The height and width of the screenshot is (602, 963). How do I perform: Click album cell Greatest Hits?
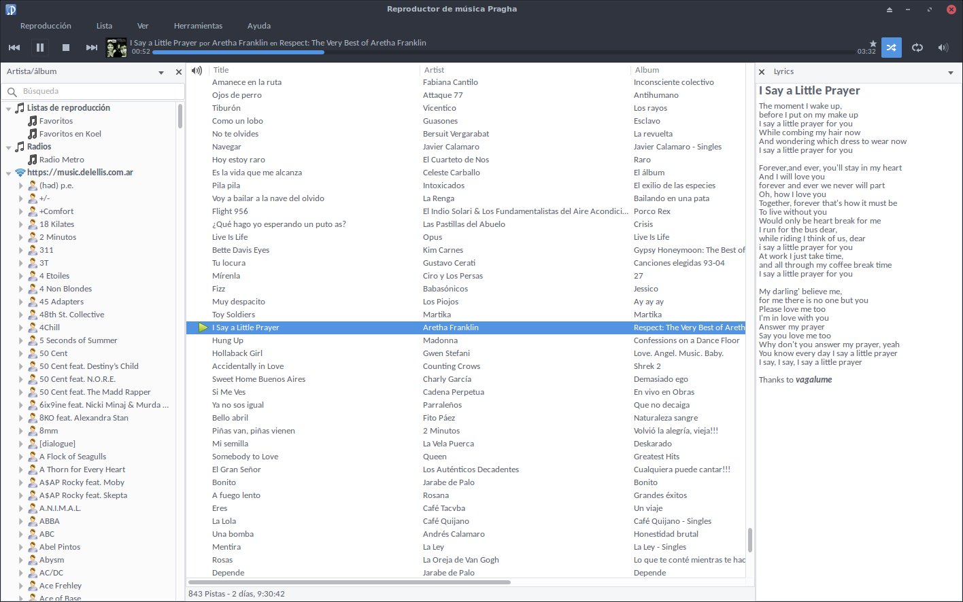pos(656,457)
